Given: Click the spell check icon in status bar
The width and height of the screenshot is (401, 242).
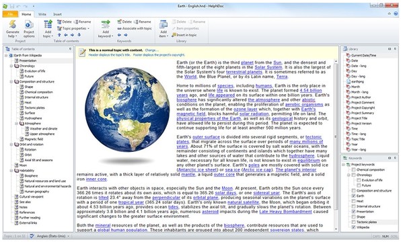Looking at the screenshot, I should [32, 236].
